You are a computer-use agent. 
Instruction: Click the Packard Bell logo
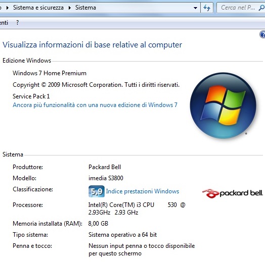(x=233, y=193)
